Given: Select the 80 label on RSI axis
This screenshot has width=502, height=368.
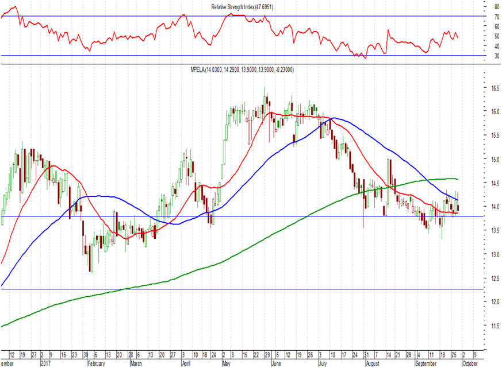Looking at the screenshot, I should pos(497,7).
